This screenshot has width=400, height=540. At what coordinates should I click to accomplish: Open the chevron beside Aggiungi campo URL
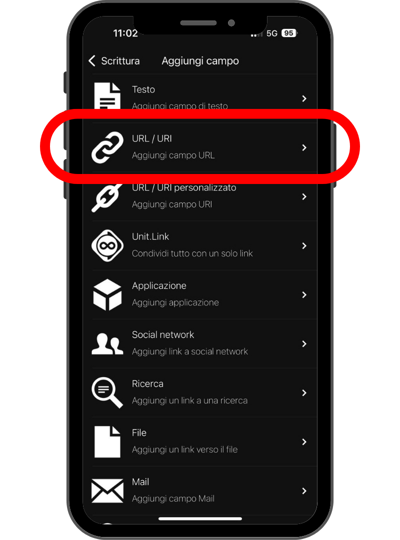coord(304,147)
